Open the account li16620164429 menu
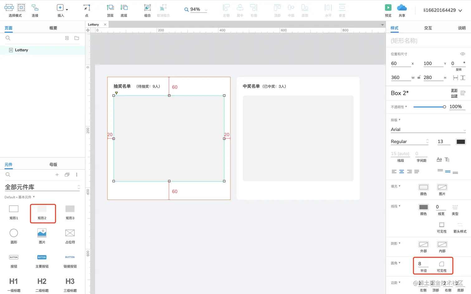Screen dimensions: 471x294 tap(442, 10)
